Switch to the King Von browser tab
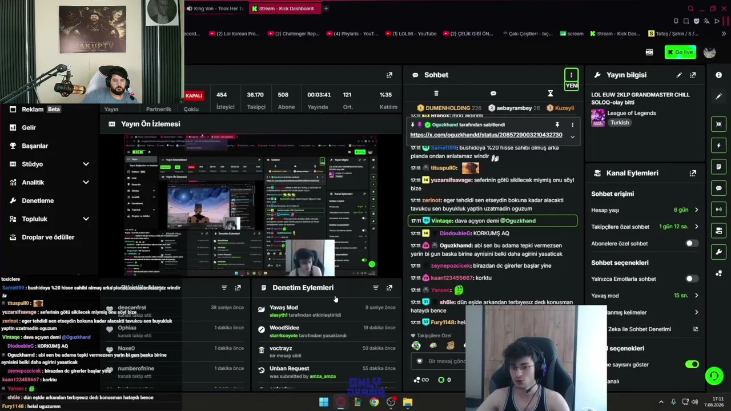 215,9
